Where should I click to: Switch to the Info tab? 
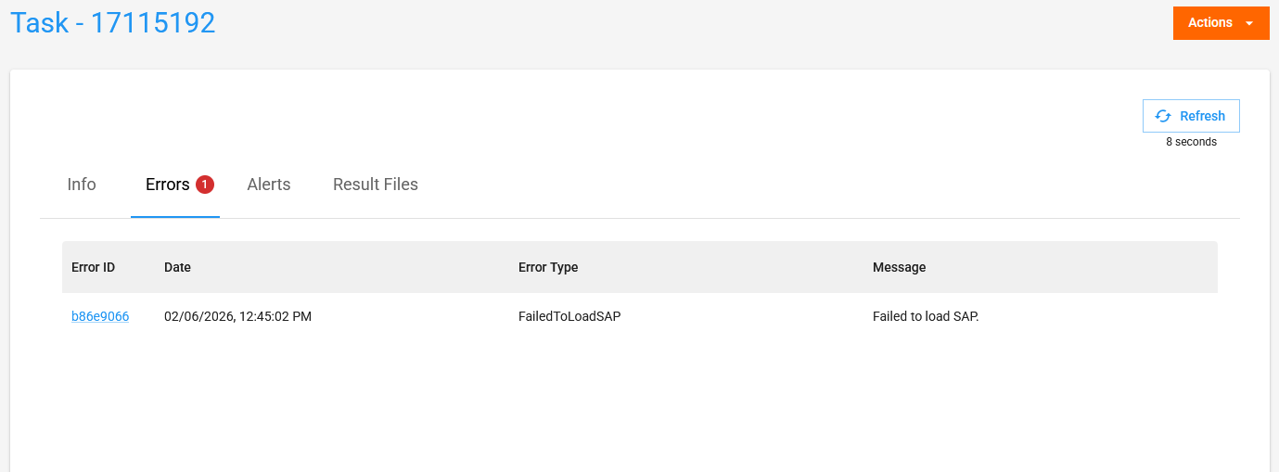[x=82, y=185]
